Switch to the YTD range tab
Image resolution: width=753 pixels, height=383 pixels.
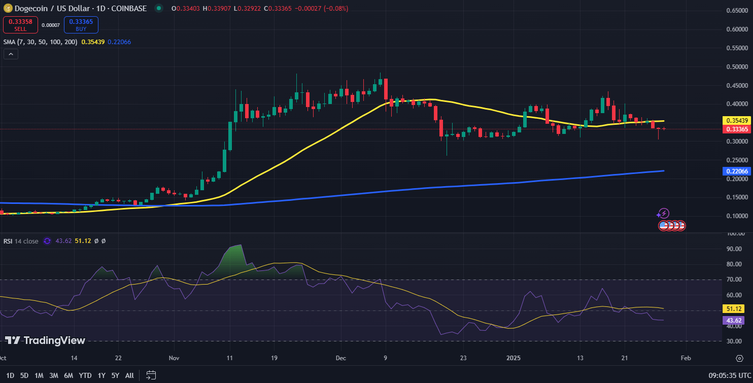point(85,375)
